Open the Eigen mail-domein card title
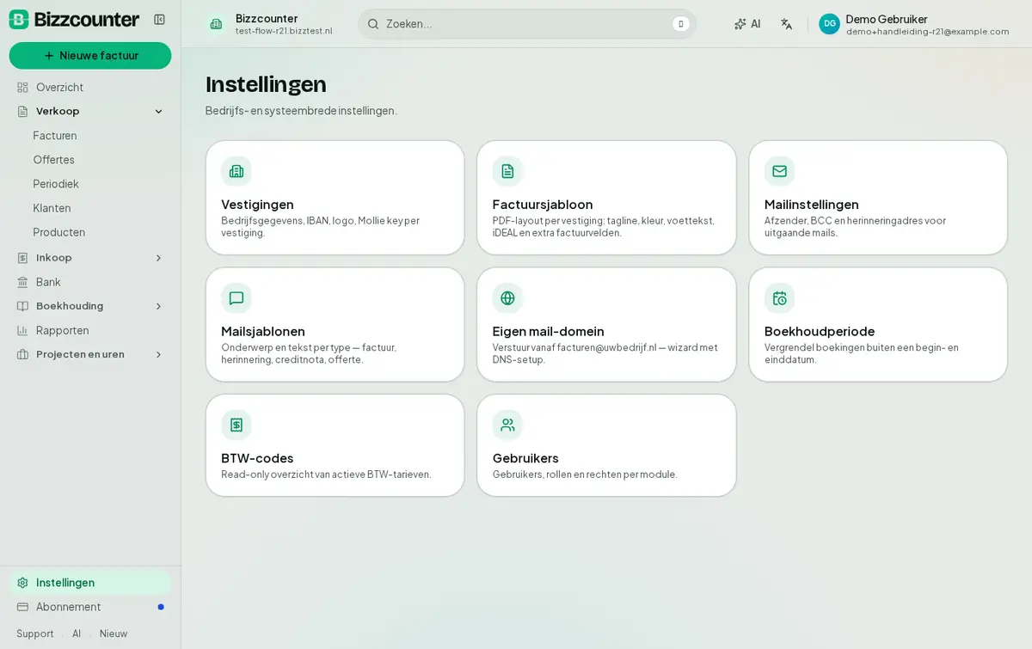1032x649 pixels. point(549,331)
